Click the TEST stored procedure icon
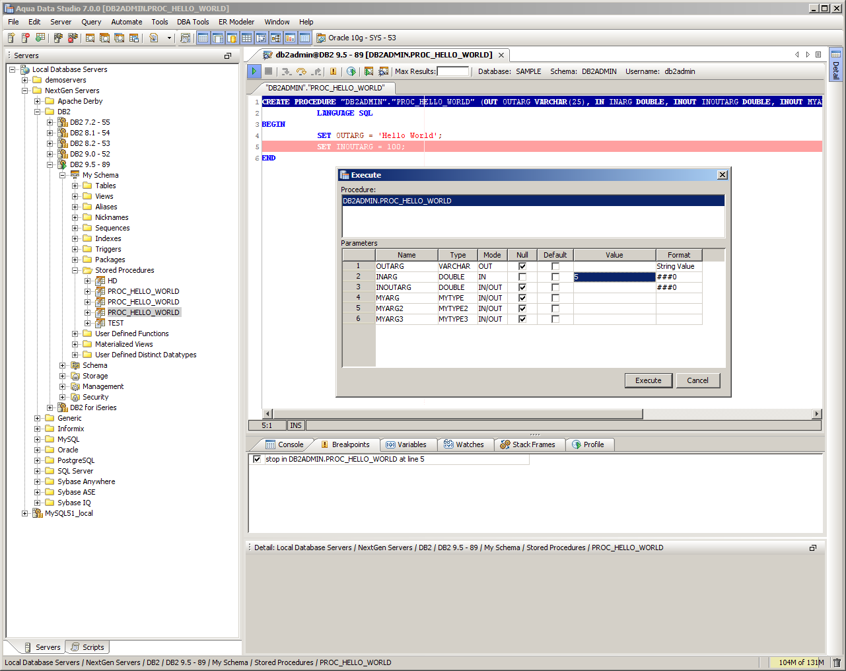The width and height of the screenshot is (846, 671). click(100, 323)
